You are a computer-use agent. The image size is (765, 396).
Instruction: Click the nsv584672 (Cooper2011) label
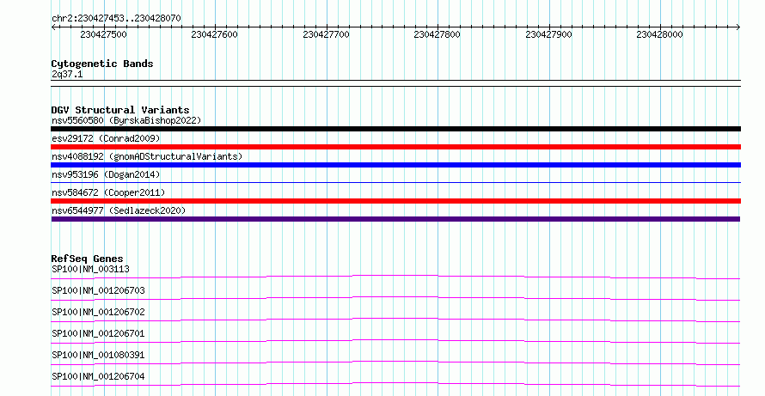pyautogui.click(x=108, y=192)
